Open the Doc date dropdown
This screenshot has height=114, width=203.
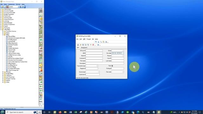123,53
